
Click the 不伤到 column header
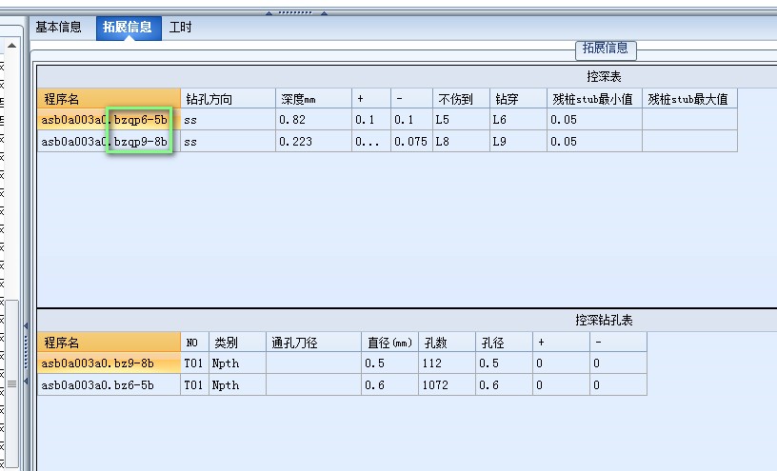(461, 99)
